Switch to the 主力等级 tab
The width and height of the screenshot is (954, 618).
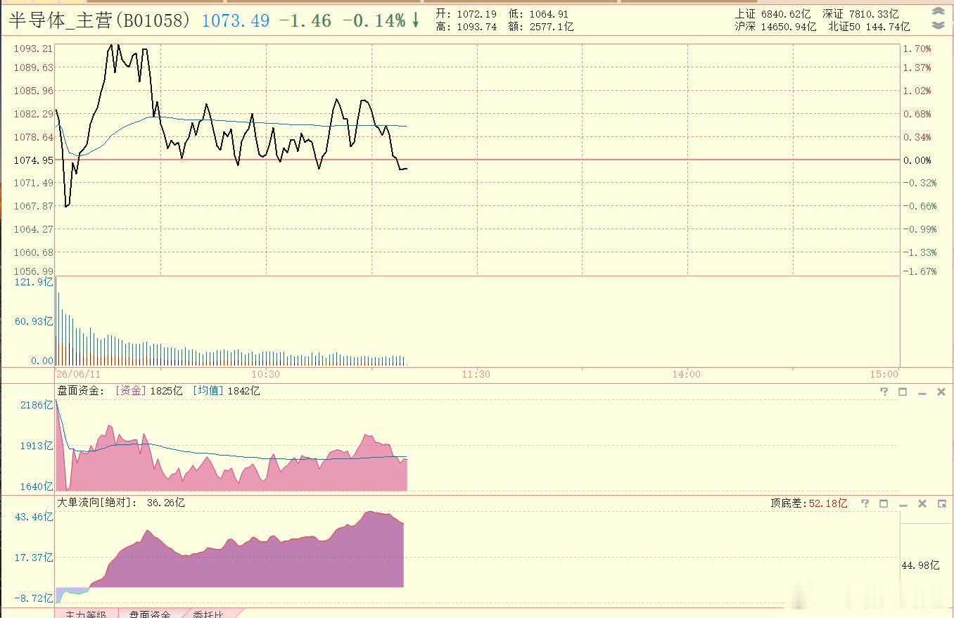pyautogui.click(x=86, y=614)
